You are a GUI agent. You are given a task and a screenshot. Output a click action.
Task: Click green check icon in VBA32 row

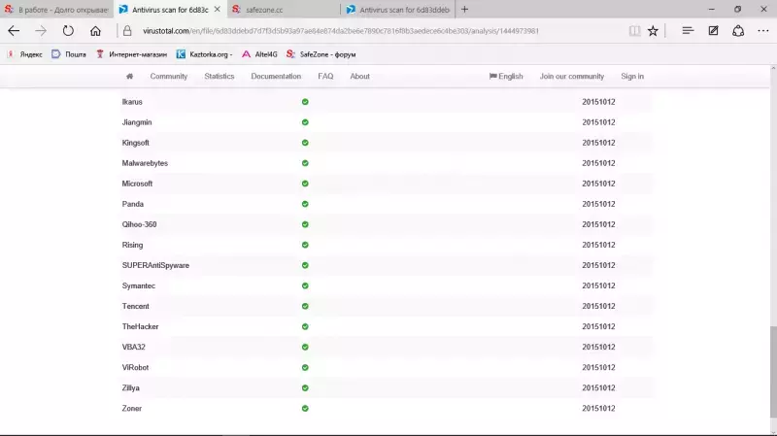pos(305,347)
